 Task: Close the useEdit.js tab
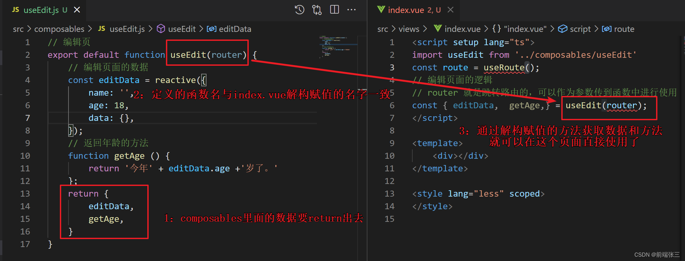(77, 10)
